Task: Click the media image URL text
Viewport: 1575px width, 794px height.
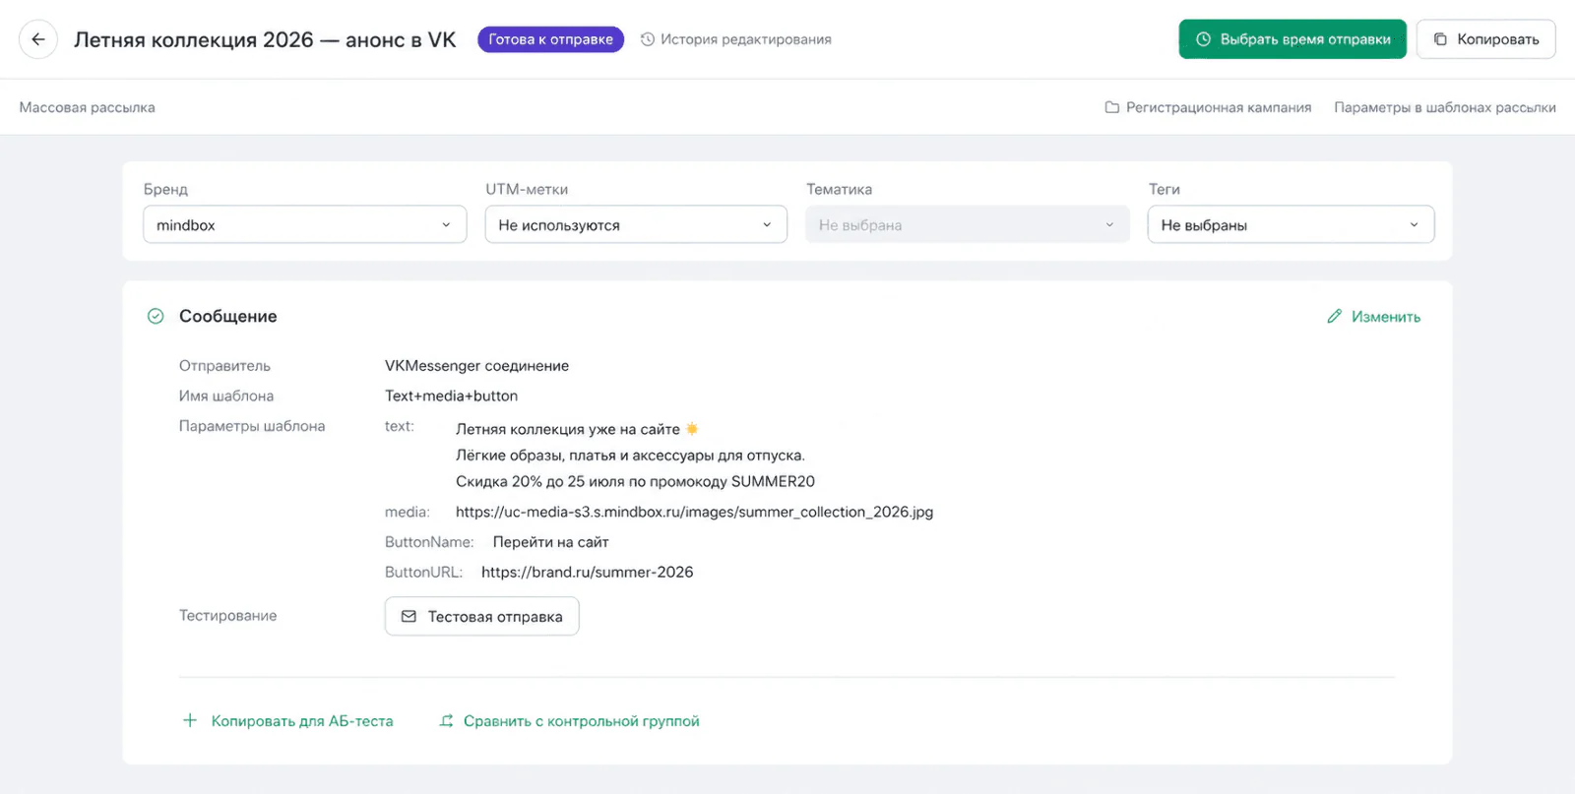Action: [x=694, y=512]
